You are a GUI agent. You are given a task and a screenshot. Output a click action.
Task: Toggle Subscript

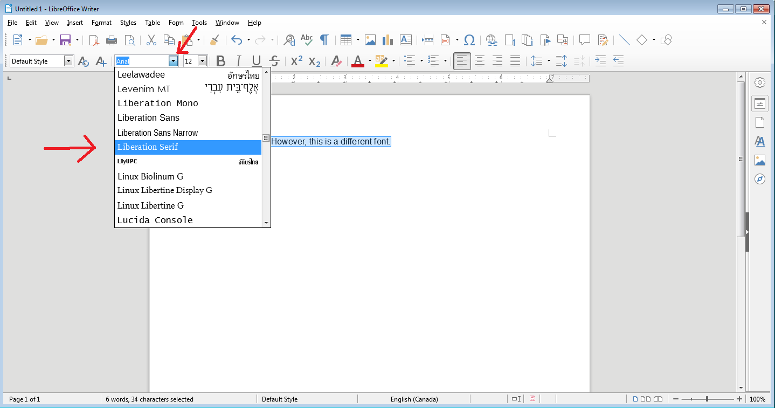click(x=315, y=61)
